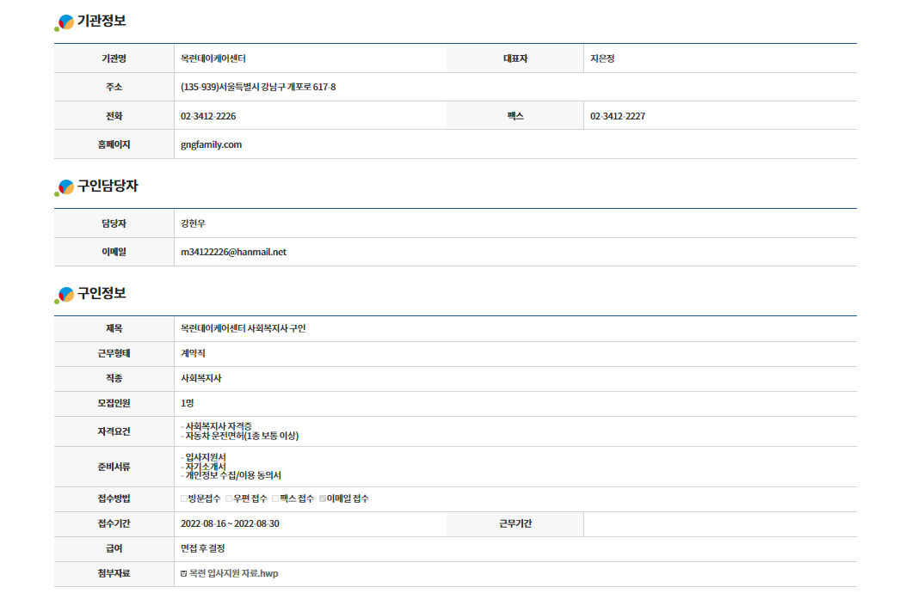Click the requirement 자동차 운전면허(1종 보통 이상)
Viewport: 900px width, 593px height.
point(242,437)
